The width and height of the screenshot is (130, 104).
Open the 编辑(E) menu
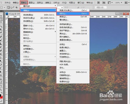click(x=16, y=3)
